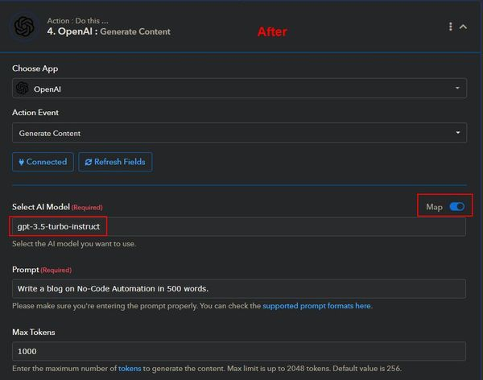Open the Action Event Generate Content dropdown
Image resolution: width=483 pixels, height=380 pixels.
(x=239, y=133)
